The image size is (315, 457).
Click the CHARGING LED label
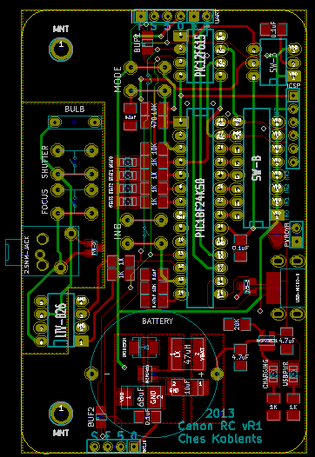(265, 374)
